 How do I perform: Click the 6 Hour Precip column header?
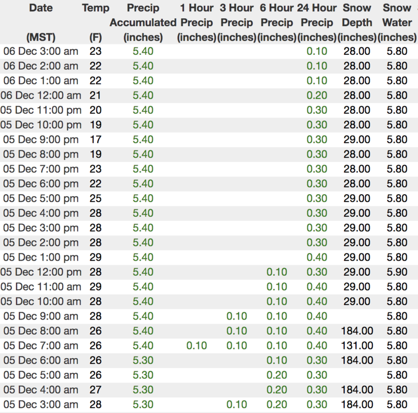pos(276,22)
